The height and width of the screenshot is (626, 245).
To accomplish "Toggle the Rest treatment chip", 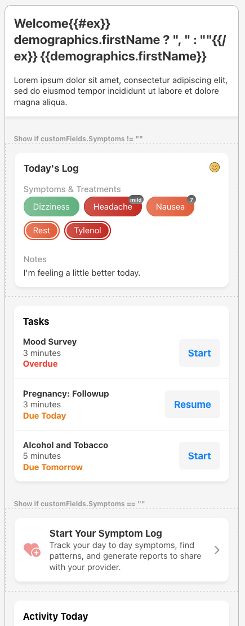I will (x=41, y=231).
